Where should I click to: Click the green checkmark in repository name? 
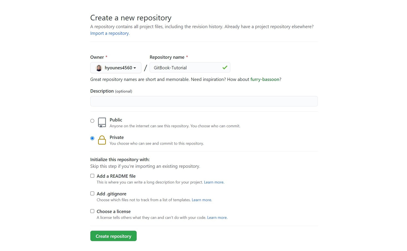225,68
